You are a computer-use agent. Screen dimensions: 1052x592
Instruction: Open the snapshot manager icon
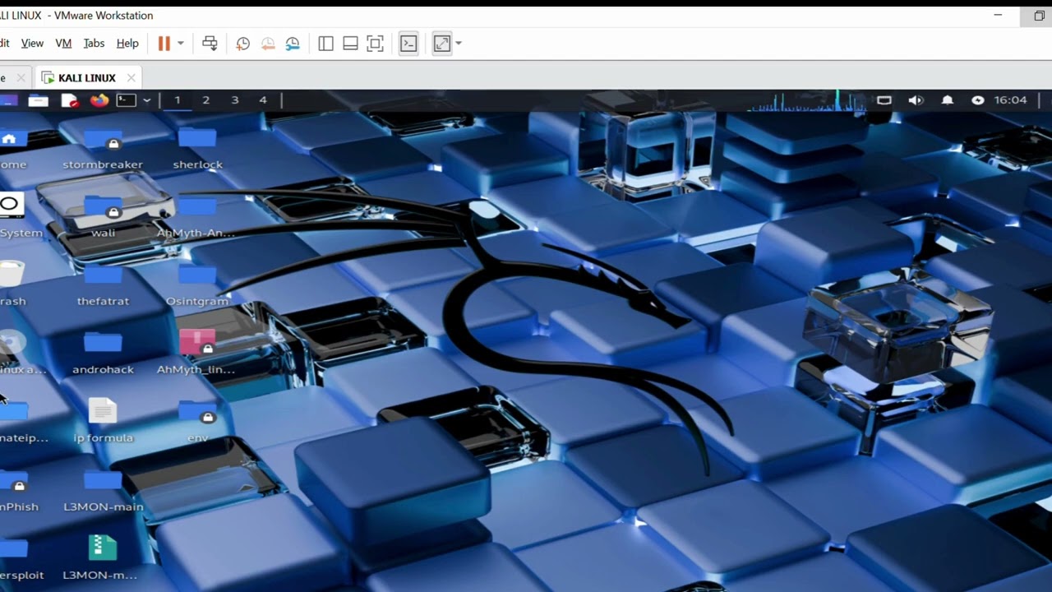(x=293, y=44)
